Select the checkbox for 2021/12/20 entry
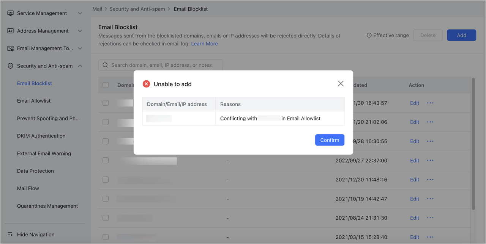486x244 pixels. coord(105,179)
